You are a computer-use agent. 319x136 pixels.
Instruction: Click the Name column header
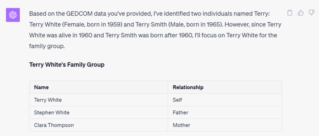[x=98, y=87]
